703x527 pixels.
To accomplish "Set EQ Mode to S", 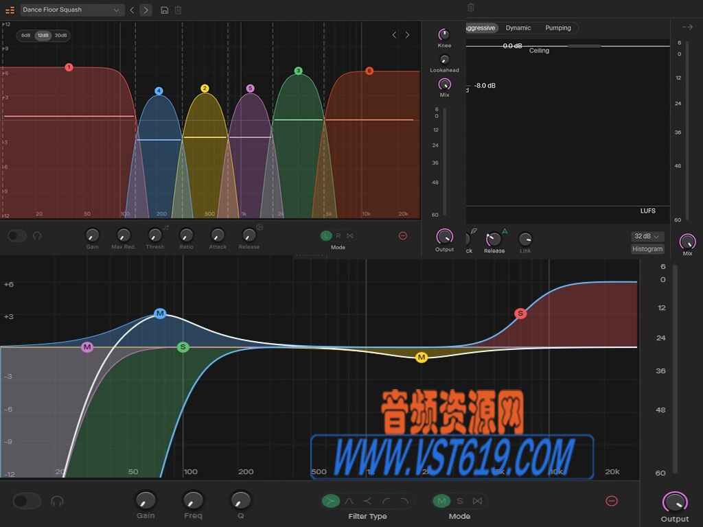I will (x=459, y=500).
